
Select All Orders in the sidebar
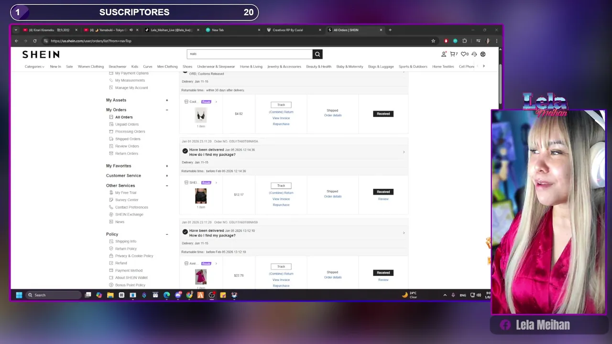tap(124, 117)
